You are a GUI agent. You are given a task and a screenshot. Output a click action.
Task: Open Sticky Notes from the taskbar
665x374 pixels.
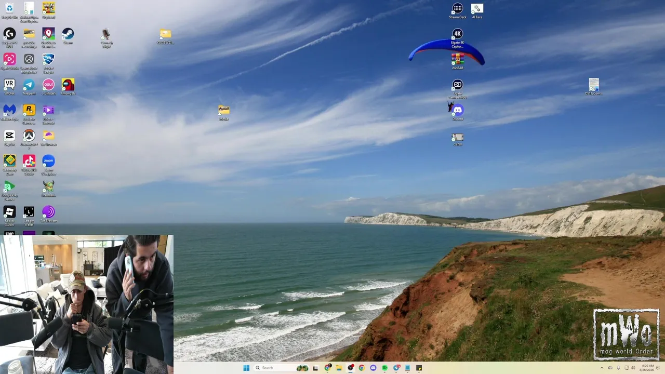419,368
